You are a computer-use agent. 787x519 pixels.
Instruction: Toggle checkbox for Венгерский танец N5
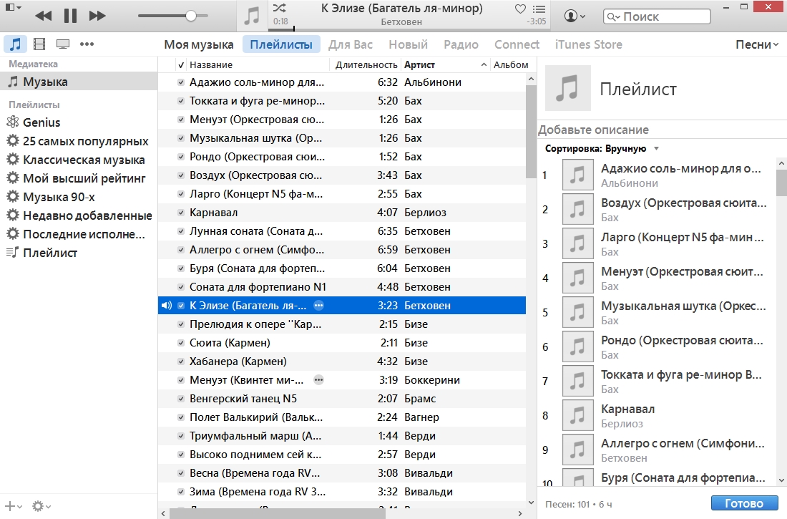181,399
